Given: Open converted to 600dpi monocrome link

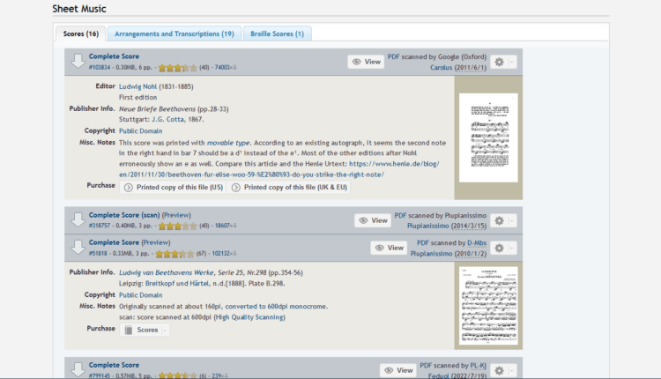Looking at the screenshot, I should (276, 307).
